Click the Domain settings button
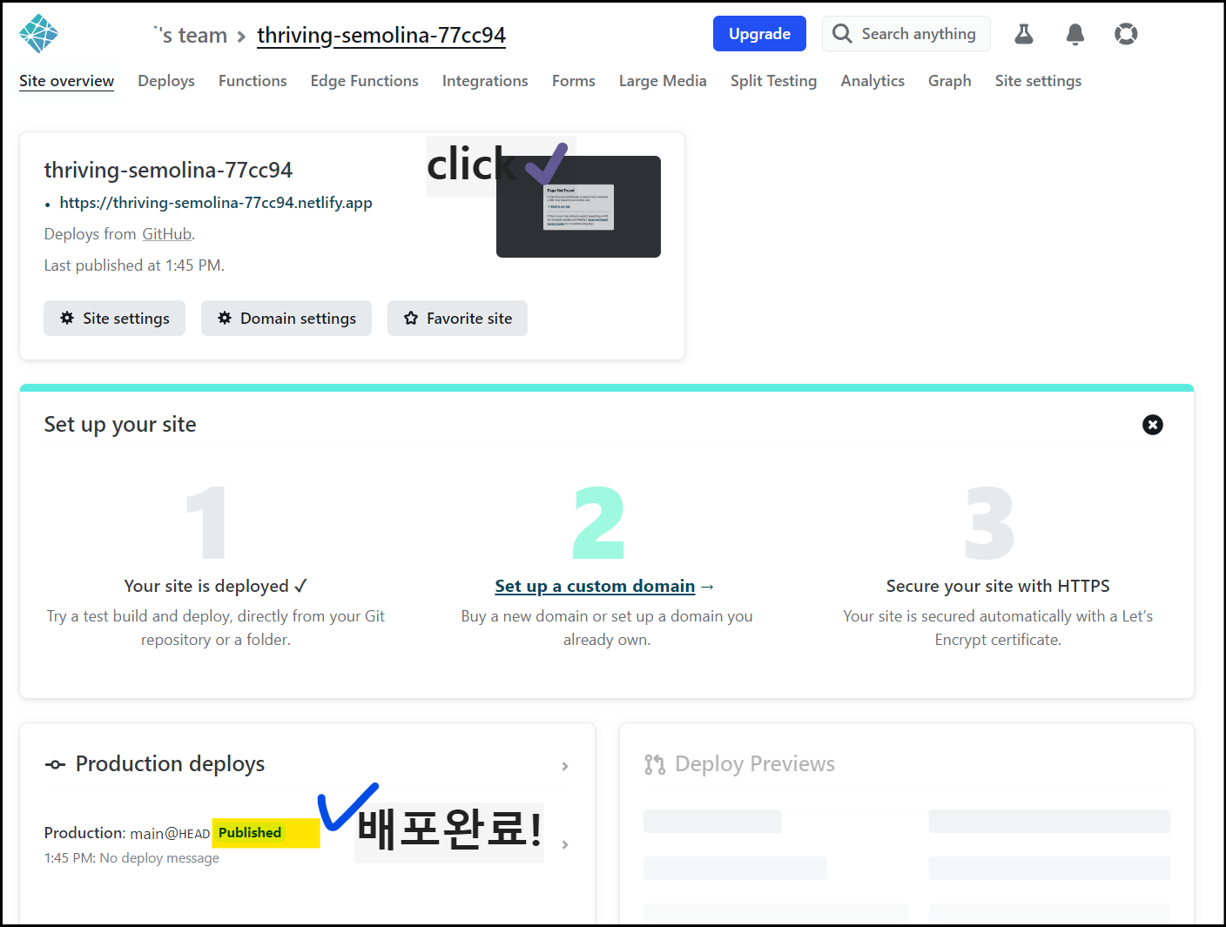Viewport: 1226px width, 927px height. 286,319
